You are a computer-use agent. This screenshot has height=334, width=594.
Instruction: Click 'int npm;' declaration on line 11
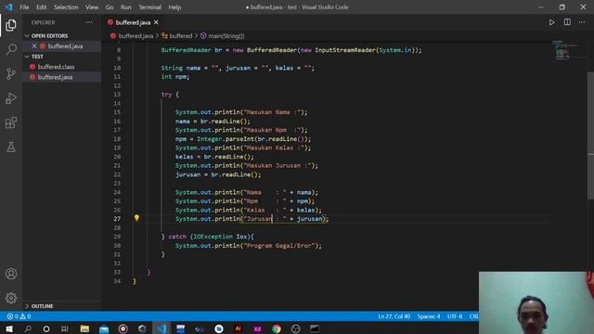pos(175,77)
